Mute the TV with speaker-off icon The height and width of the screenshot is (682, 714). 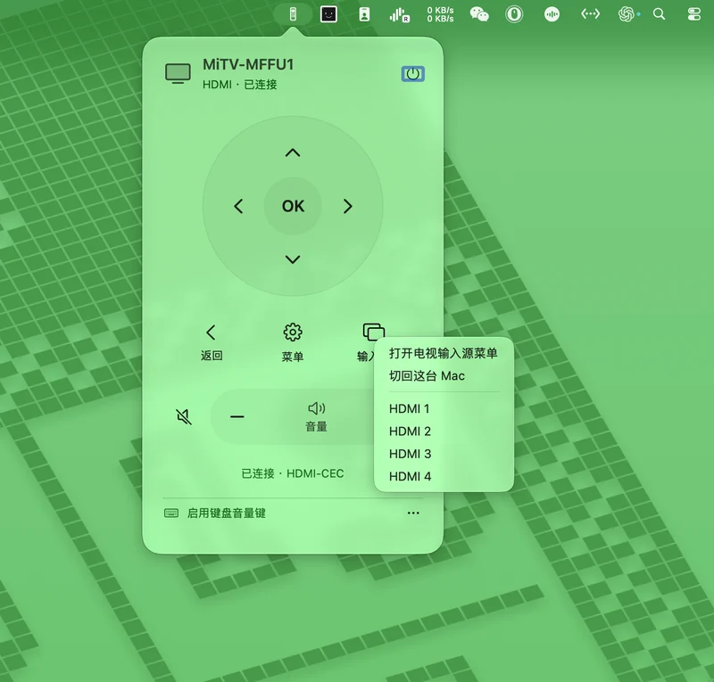click(x=184, y=416)
